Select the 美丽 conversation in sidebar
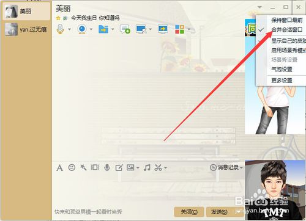This screenshot has height=221, width=306. point(26,12)
